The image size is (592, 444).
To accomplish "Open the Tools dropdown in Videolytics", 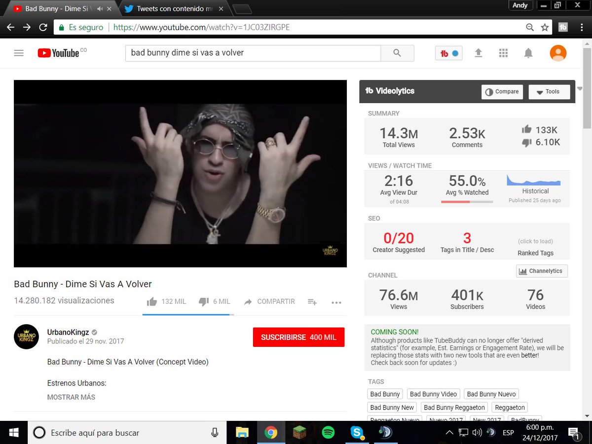I will coord(549,92).
